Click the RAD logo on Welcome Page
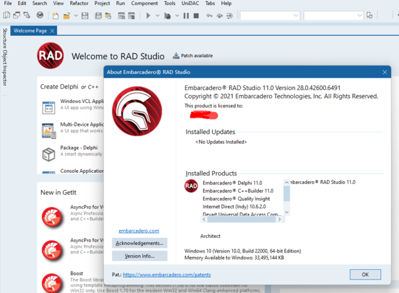This screenshot has height=293, width=399. tap(50, 56)
